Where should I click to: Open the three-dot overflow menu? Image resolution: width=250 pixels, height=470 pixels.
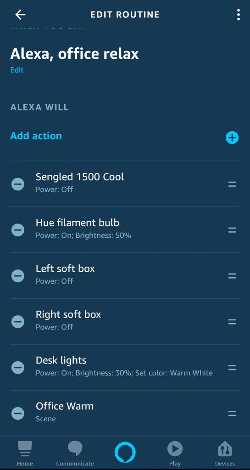click(x=238, y=14)
